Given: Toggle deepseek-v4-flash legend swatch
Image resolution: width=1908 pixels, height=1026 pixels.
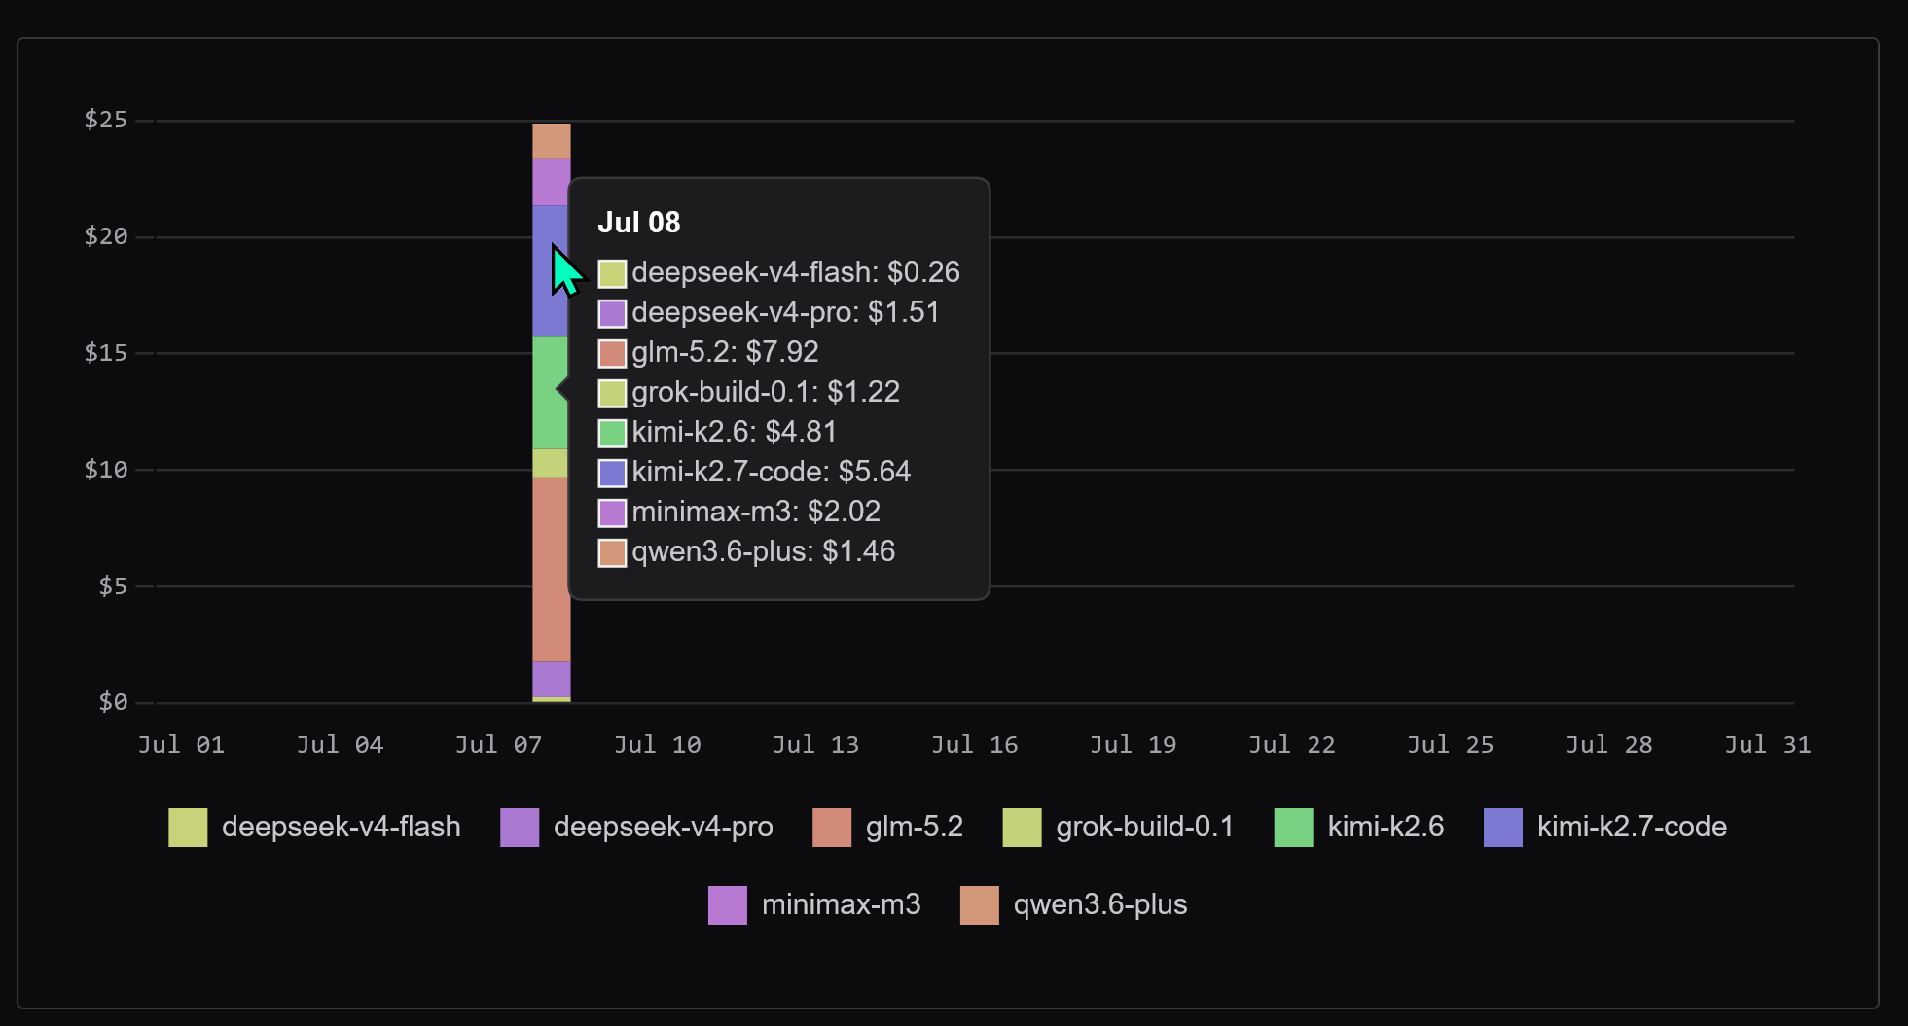Looking at the screenshot, I should click(188, 828).
